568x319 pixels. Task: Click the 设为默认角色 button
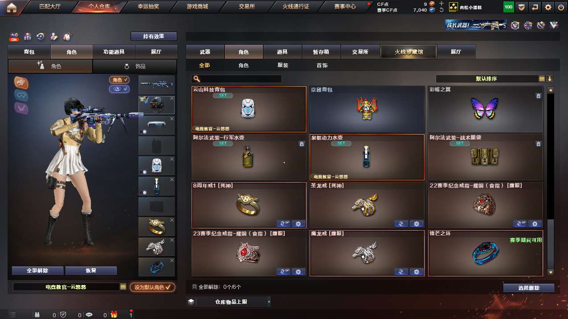(152, 287)
